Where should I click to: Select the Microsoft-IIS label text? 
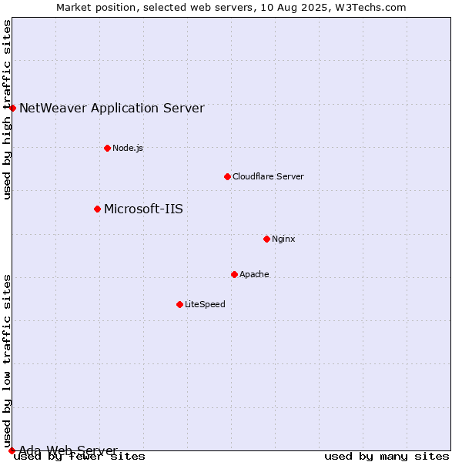(143, 209)
